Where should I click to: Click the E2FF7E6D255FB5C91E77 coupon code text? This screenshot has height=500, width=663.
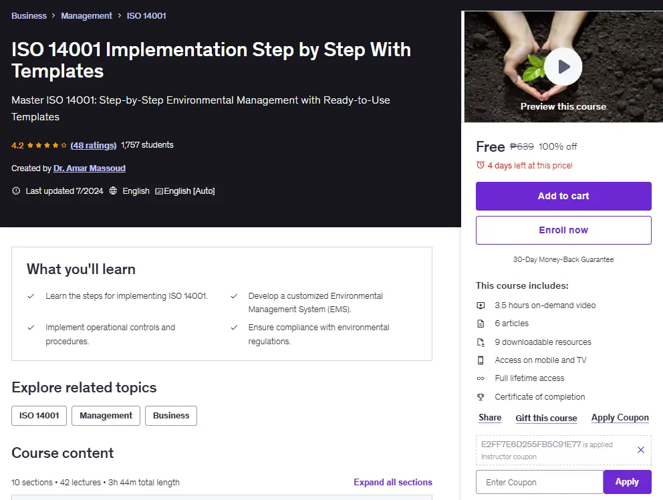coord(531,444)
